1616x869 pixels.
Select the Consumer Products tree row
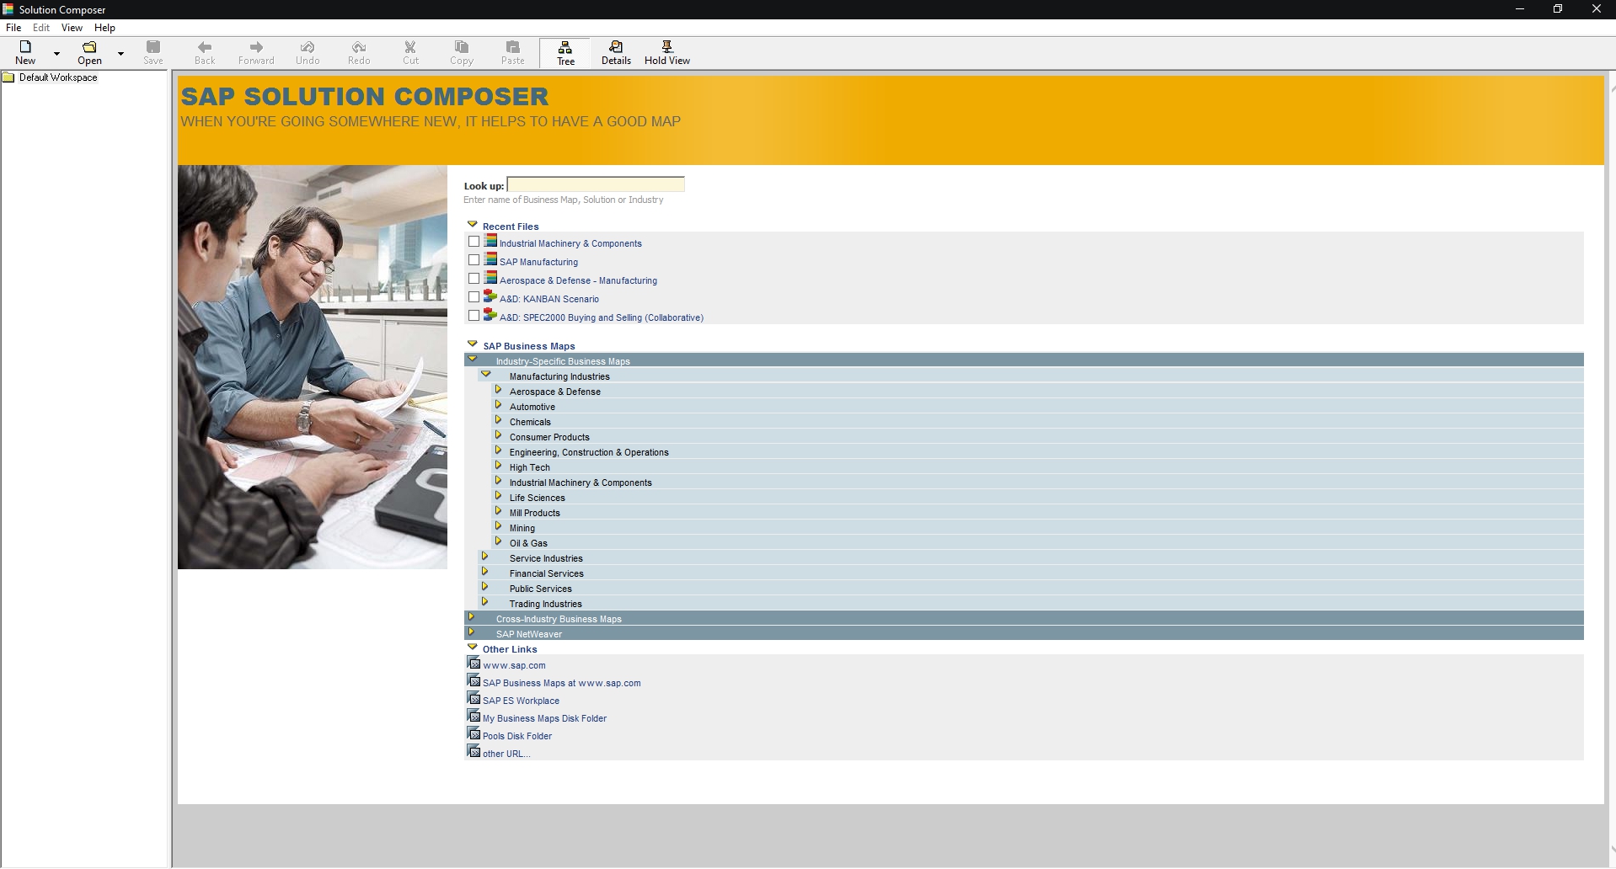point(1037,437)
